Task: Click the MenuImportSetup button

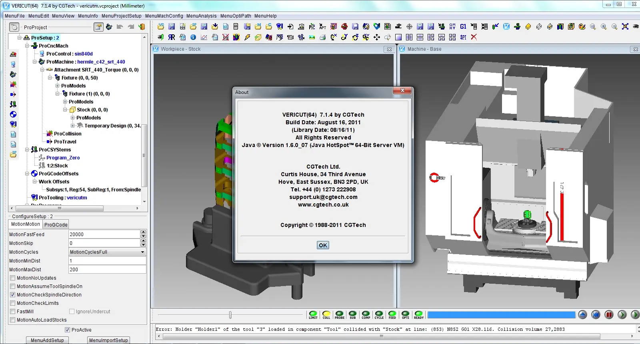Action: (x=108, y=340)
